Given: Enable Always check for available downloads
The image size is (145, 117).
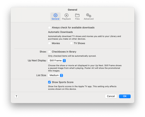Looking at the screenshot, I should 49,28.
